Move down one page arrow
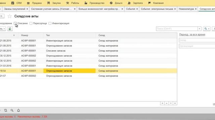This screenshot has width=215, height=120. tap(171, 103)
